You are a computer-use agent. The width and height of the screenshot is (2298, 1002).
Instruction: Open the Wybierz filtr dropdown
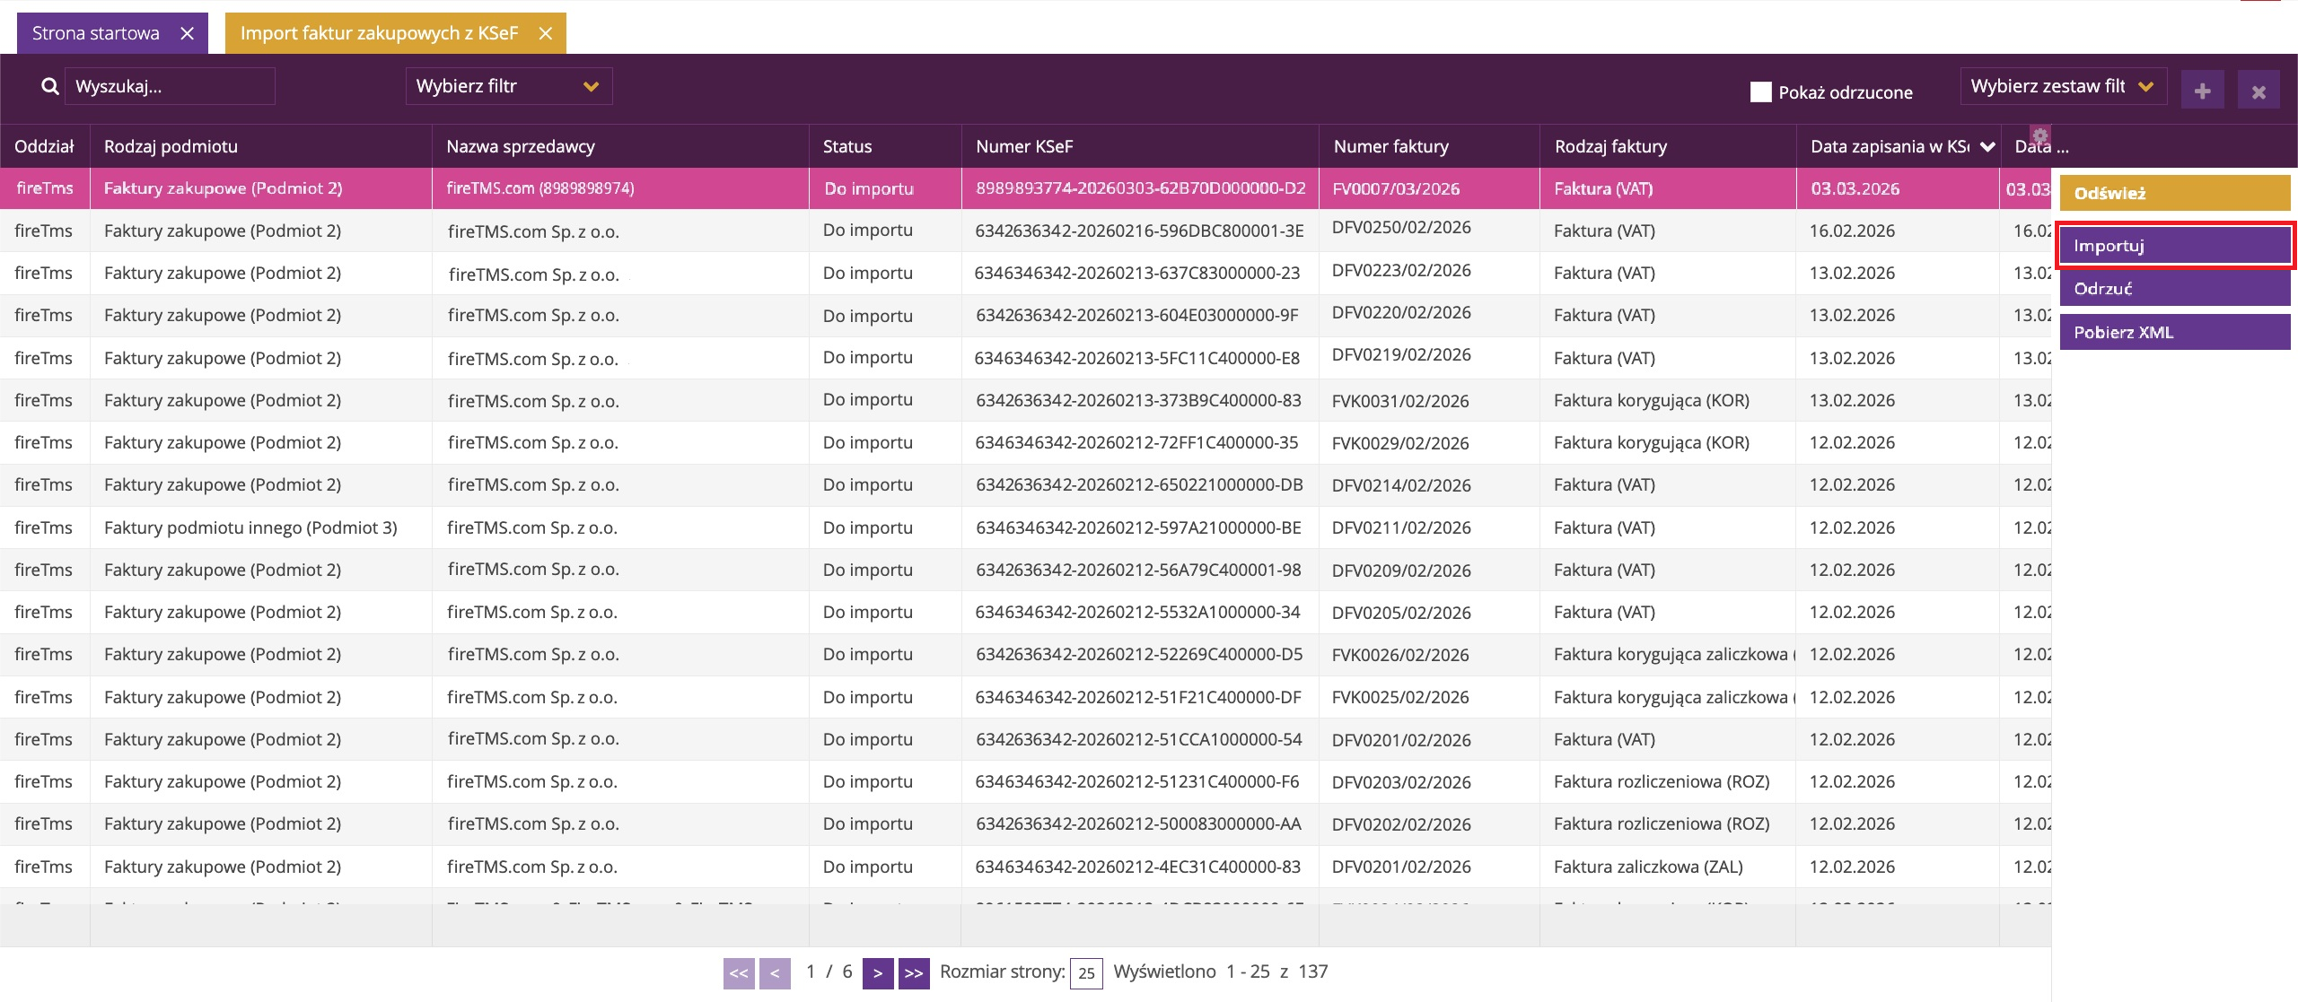tap(508, 86)
